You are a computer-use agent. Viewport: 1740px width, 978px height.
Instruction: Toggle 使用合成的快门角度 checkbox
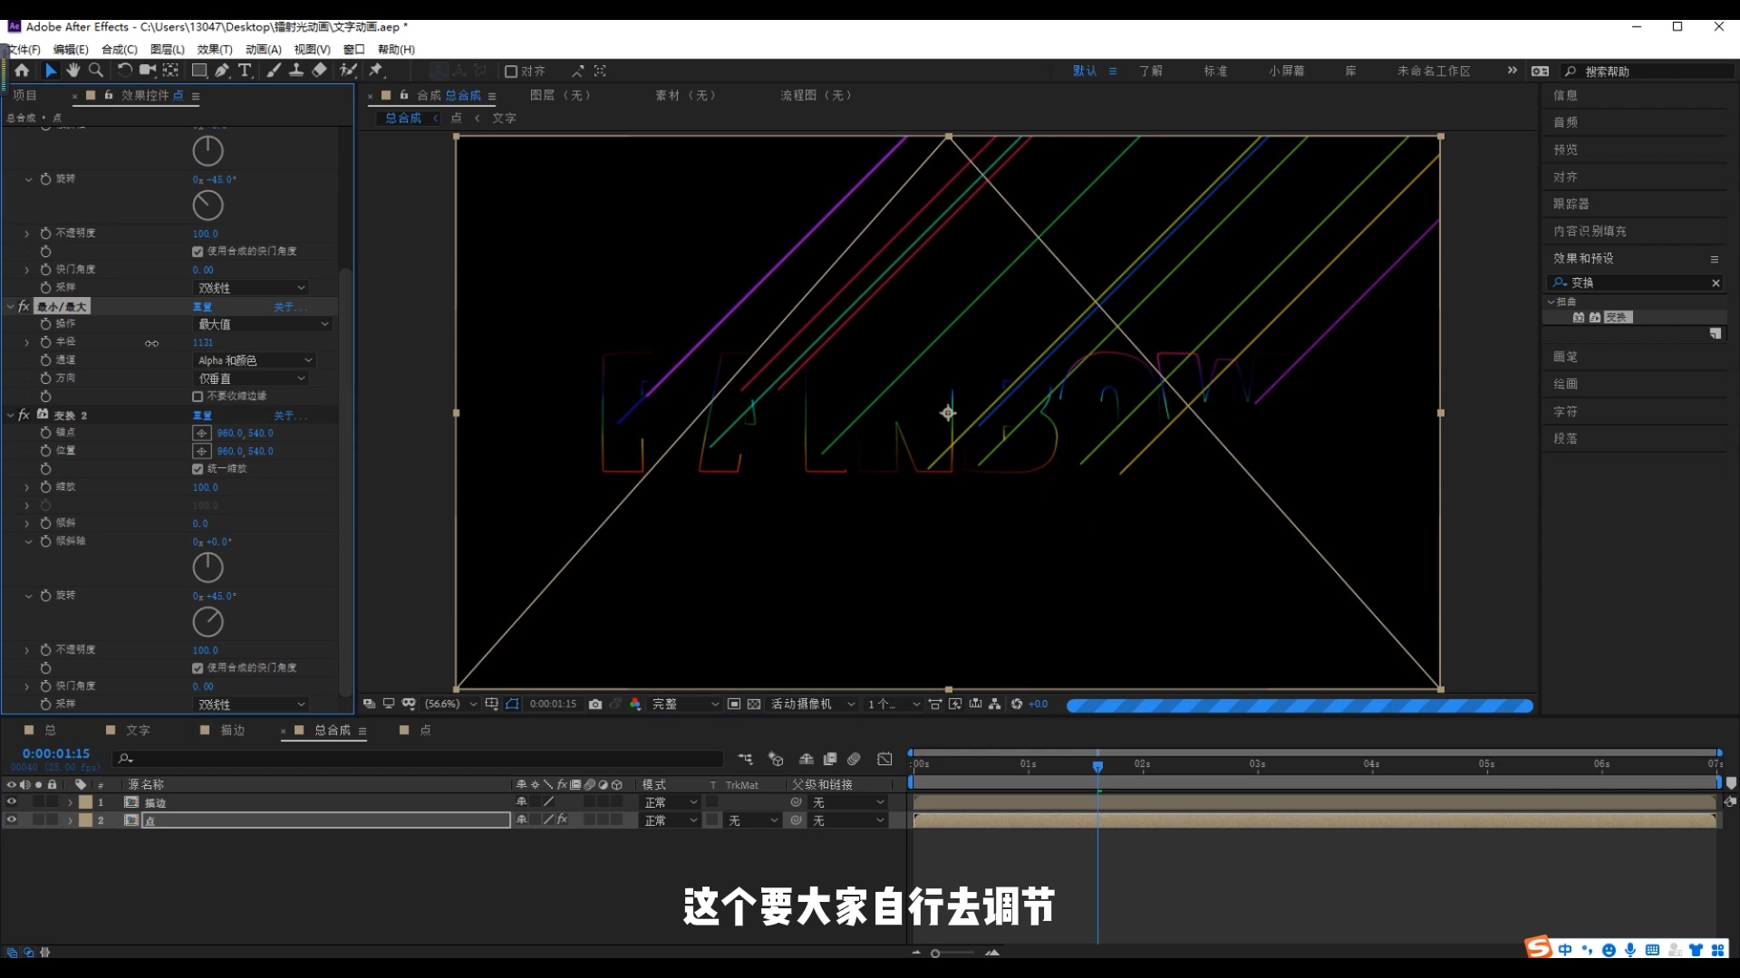(198, 251)
